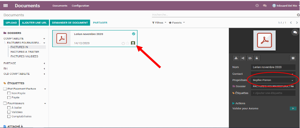300x128 pixels.
Task: Open the Edouard Del Rio user menu
Action: tap(286, 6)
